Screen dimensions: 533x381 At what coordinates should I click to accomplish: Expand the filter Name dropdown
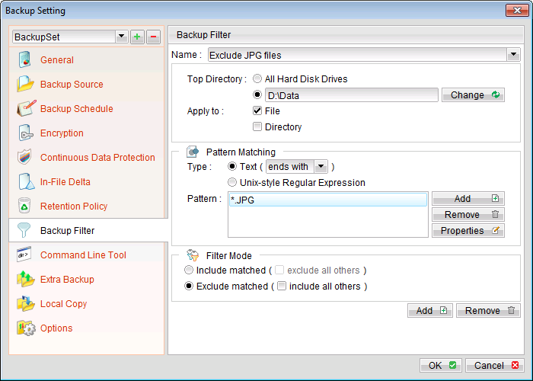pyautogui.click(x=513, y=54)
